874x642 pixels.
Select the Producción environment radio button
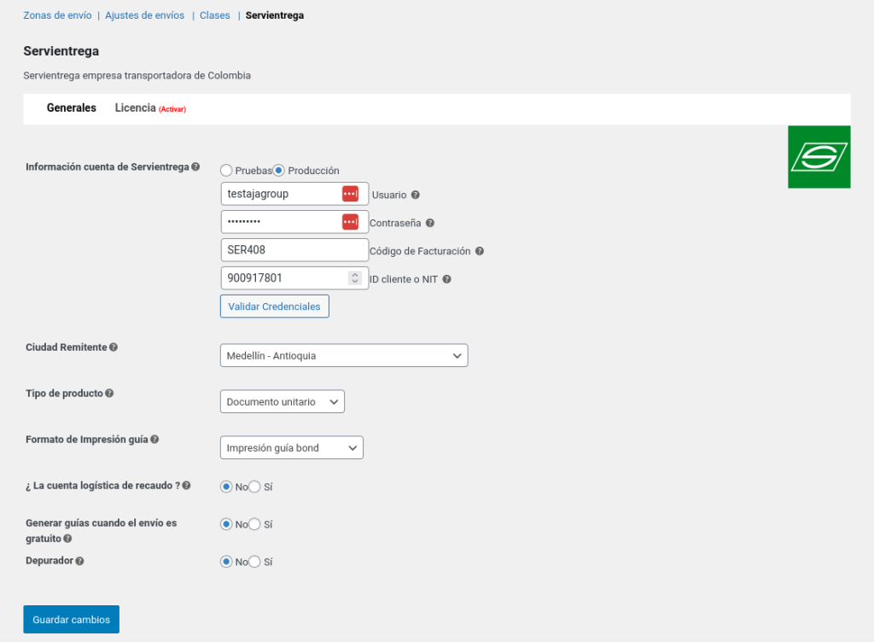[279, 171]
